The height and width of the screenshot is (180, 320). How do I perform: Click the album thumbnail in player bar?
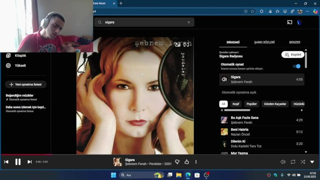[x=117, y=162]
